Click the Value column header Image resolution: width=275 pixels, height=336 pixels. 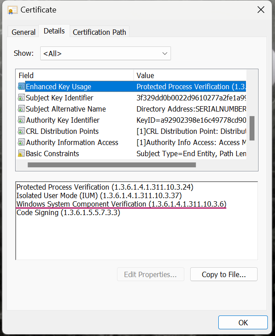190,75
